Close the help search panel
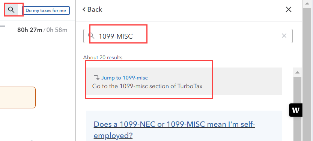This screenshot has width=313, height=141. pyautogui.click(x=289, y=9)
